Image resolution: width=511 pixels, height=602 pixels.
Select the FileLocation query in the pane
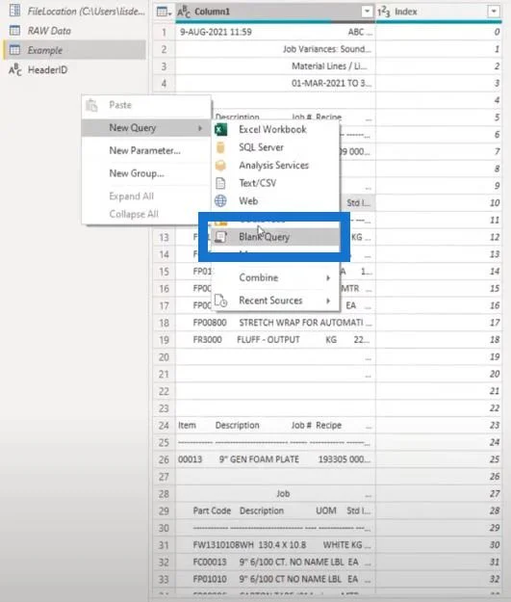click(x=75, y=12)
